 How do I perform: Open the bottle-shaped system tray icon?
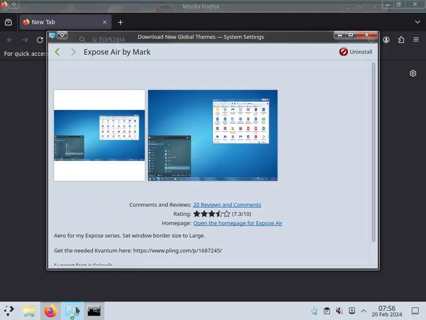pyautogui.click(x=315, y=311)
